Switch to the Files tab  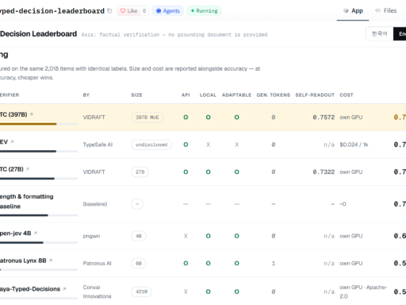(386, 11)
